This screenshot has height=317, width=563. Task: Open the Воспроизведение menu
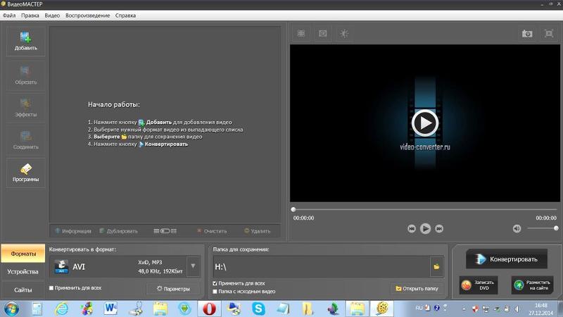(87, 15)
